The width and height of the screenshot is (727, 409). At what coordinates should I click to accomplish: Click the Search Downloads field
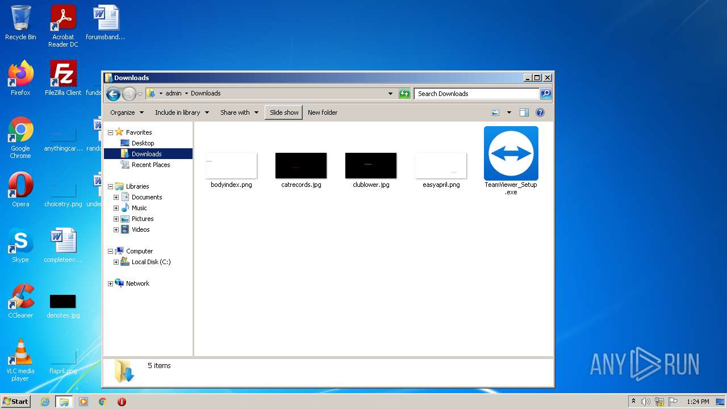477,94
